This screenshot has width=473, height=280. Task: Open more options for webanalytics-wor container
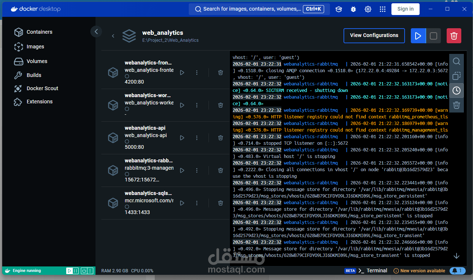(x=197, y=105)
